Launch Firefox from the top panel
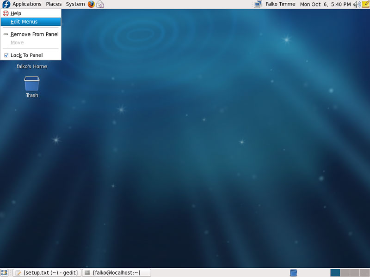This screenshot has height=277, width=370. [x=91, y=4]
